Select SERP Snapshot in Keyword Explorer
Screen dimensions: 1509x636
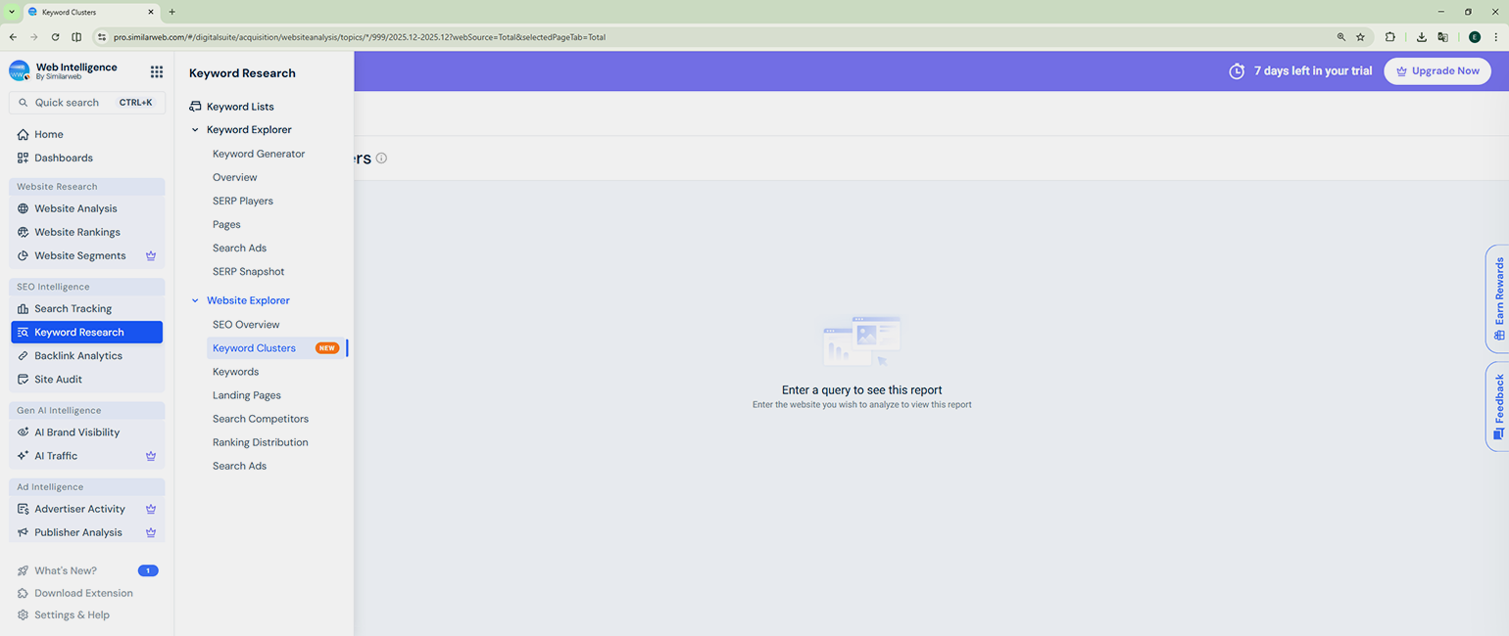tap(248, 272)
